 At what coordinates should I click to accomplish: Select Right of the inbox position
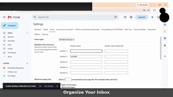69,85
